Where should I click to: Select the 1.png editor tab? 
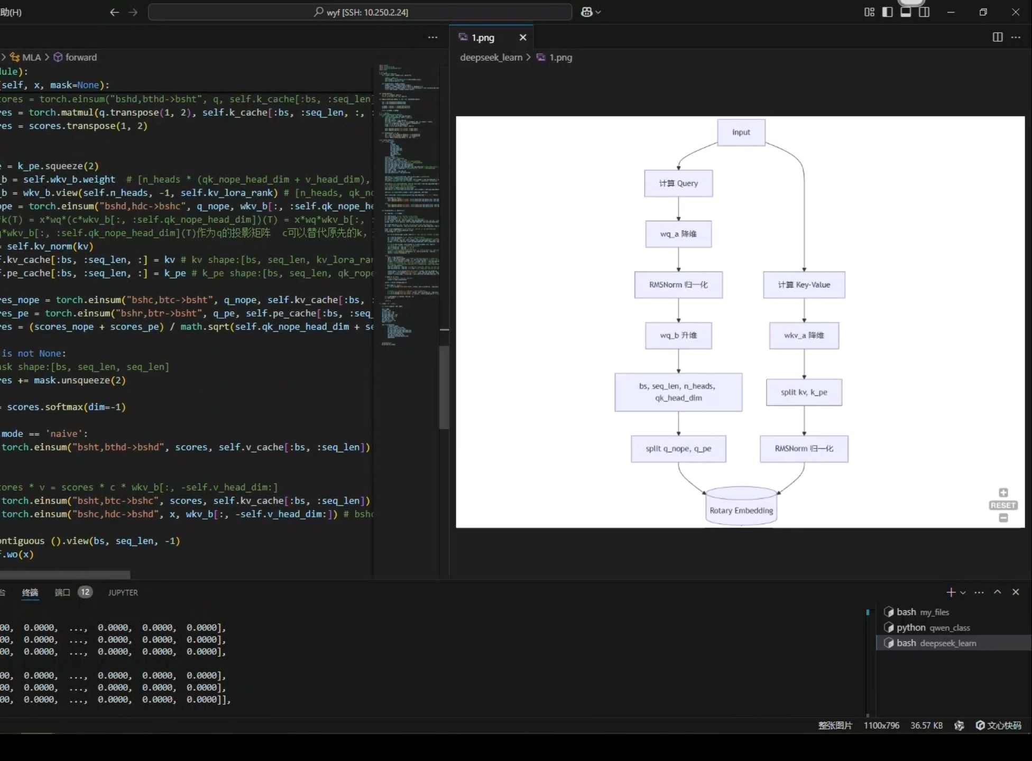pos(483,38)
